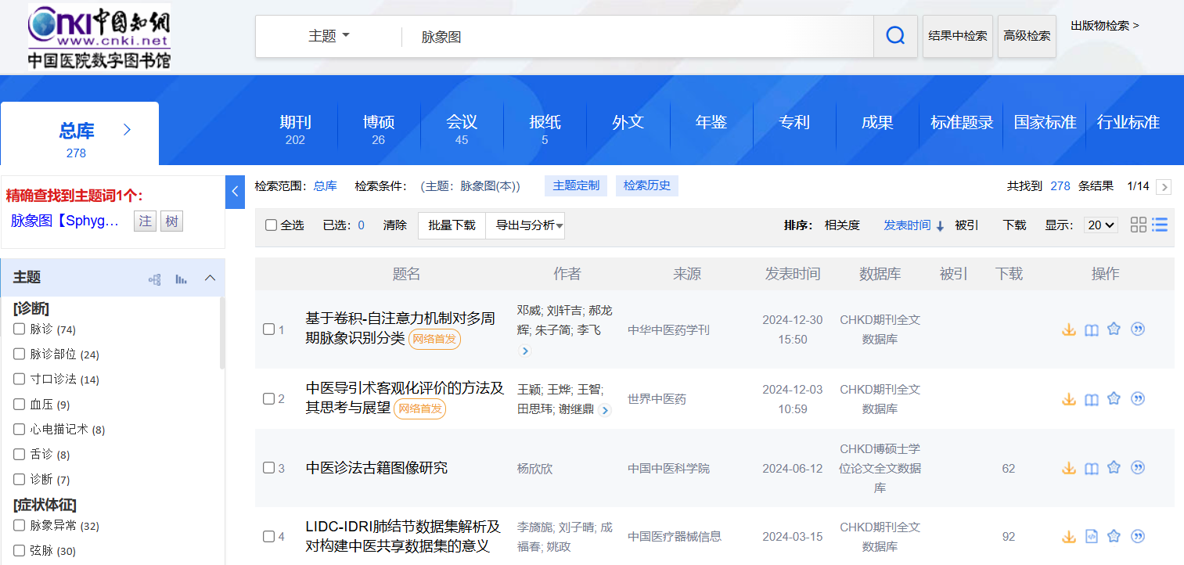Expand the 总库 arrow
Screen dimensions: 1184x565
(128, 129)
